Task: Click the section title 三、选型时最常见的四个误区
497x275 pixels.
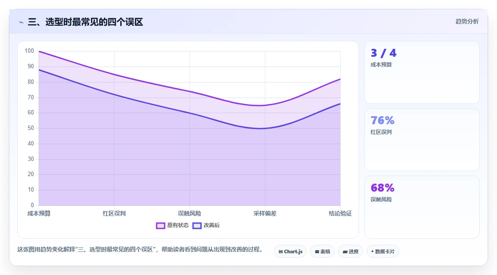Action: 85,22
